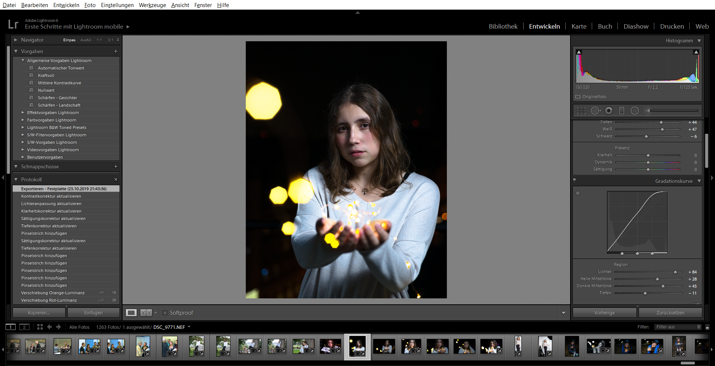The height and width of the screenshot is (366, 715).
Task: Expand the Benutzervorgaben folder
Action: [x=23, y=157]
